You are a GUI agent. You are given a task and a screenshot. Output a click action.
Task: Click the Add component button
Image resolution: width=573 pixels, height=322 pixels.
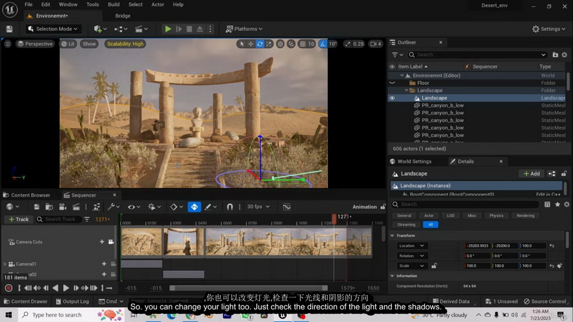coord(532,173)
